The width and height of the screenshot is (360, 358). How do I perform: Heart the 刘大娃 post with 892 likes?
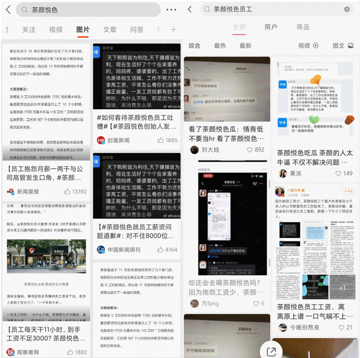pos(249,150)
